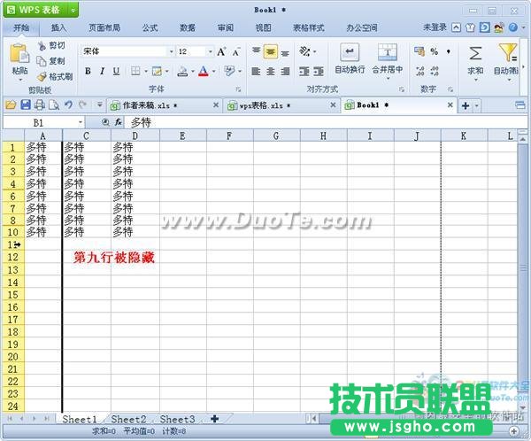Click the 未登录 login link
Screen dimensions: 531x441
pos(435,27)
